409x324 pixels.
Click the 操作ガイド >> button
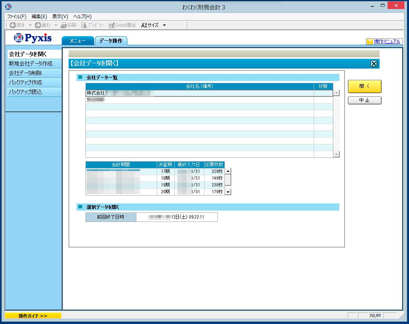(x=33, y=316)
